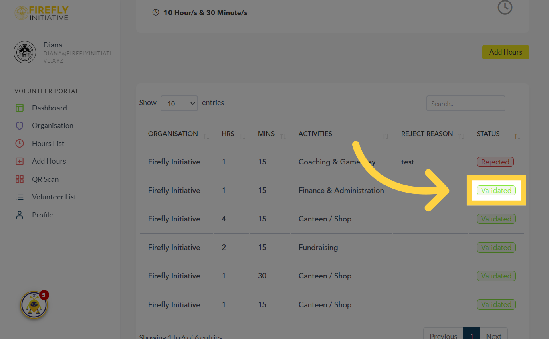Open the Profile person icon

(20, 215)
